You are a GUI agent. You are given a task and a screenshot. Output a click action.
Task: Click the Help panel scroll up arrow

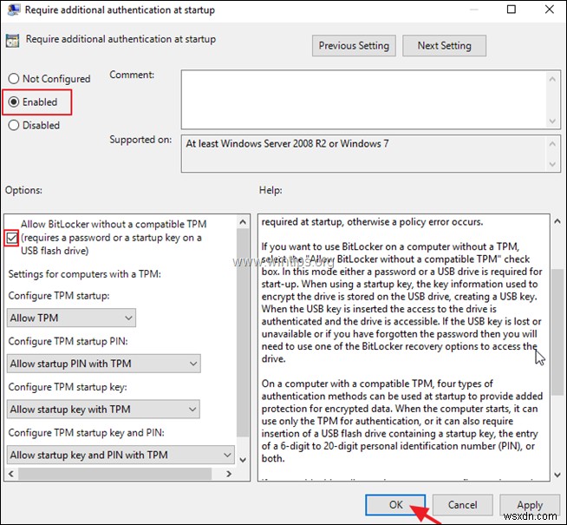(x=557, y=221)
